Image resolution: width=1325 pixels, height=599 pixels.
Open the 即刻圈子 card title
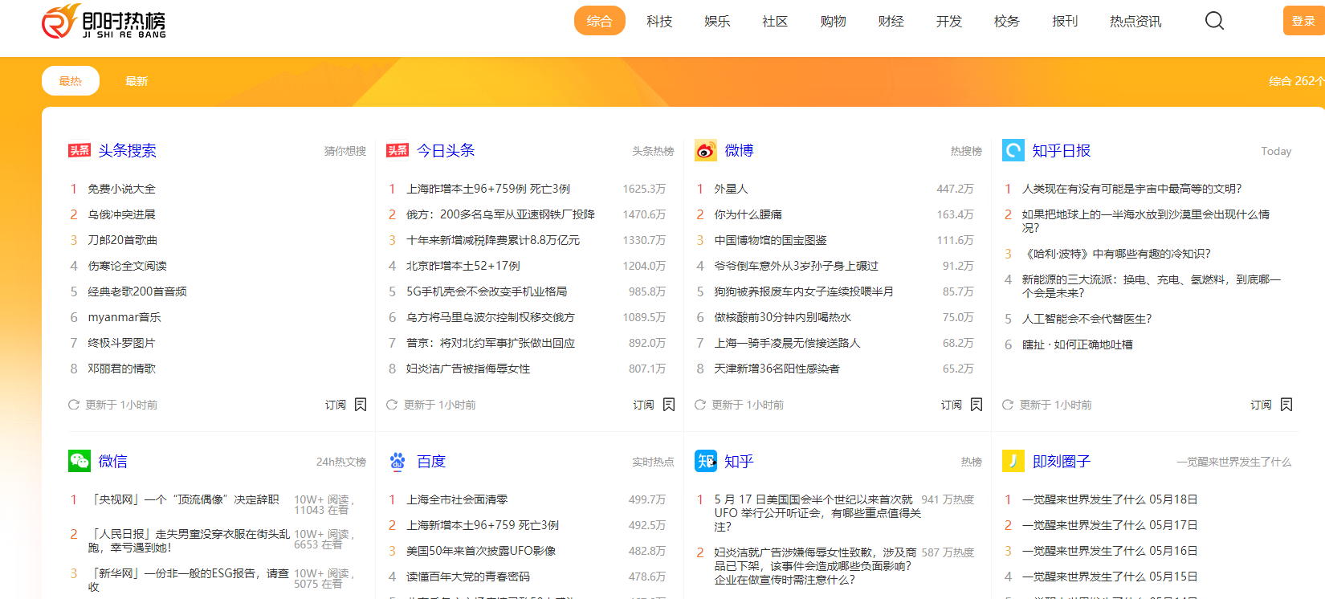click(x=1062, y=461)
